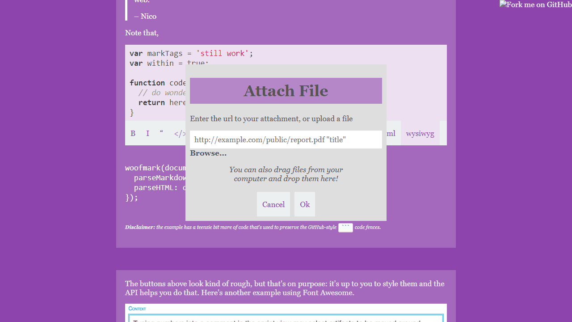
Task: Click the 'Note that,' paragraph
Action: (x=142, y=33)
